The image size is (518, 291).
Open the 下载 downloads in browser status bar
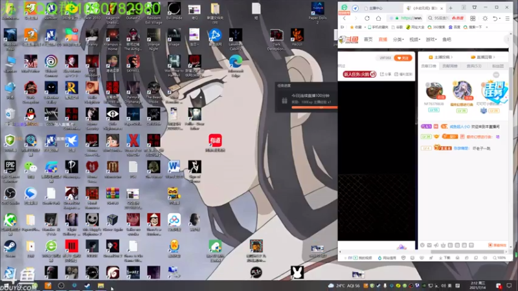pyautogui.click(x=444, y=257)
